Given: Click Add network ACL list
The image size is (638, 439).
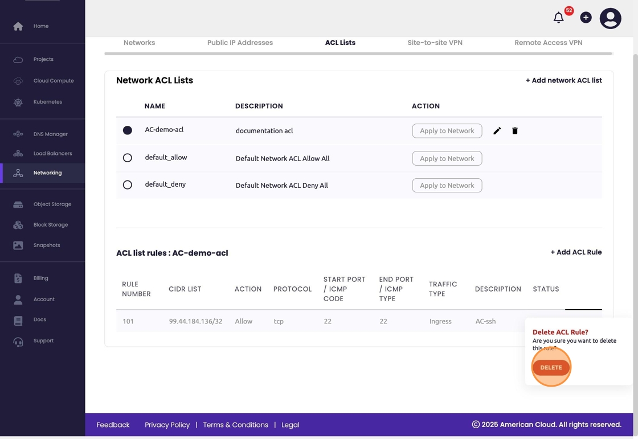Looking at the screenshot, I should point(563,80).
